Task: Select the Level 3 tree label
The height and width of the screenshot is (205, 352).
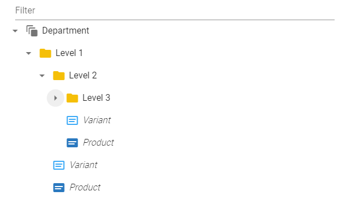Action: click(x=96, y=98)
